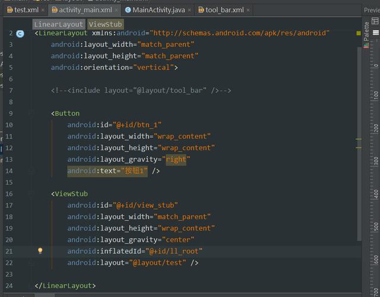Close the activity_main.xml tab
Screen dimensions: 380x297
tap(116, 10)
